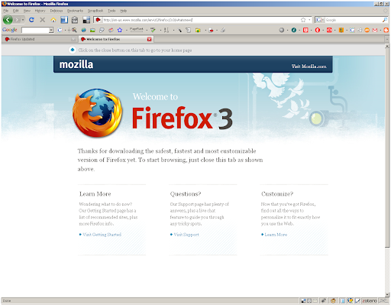Open the search engine selector dropdown
The image size is (391, 305).
[x=320, y=20]
